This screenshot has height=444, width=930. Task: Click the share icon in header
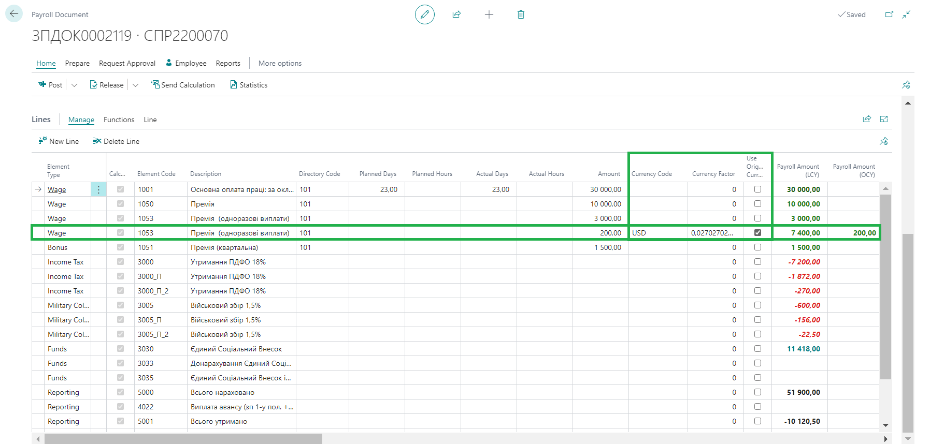[x=456, y=14]
